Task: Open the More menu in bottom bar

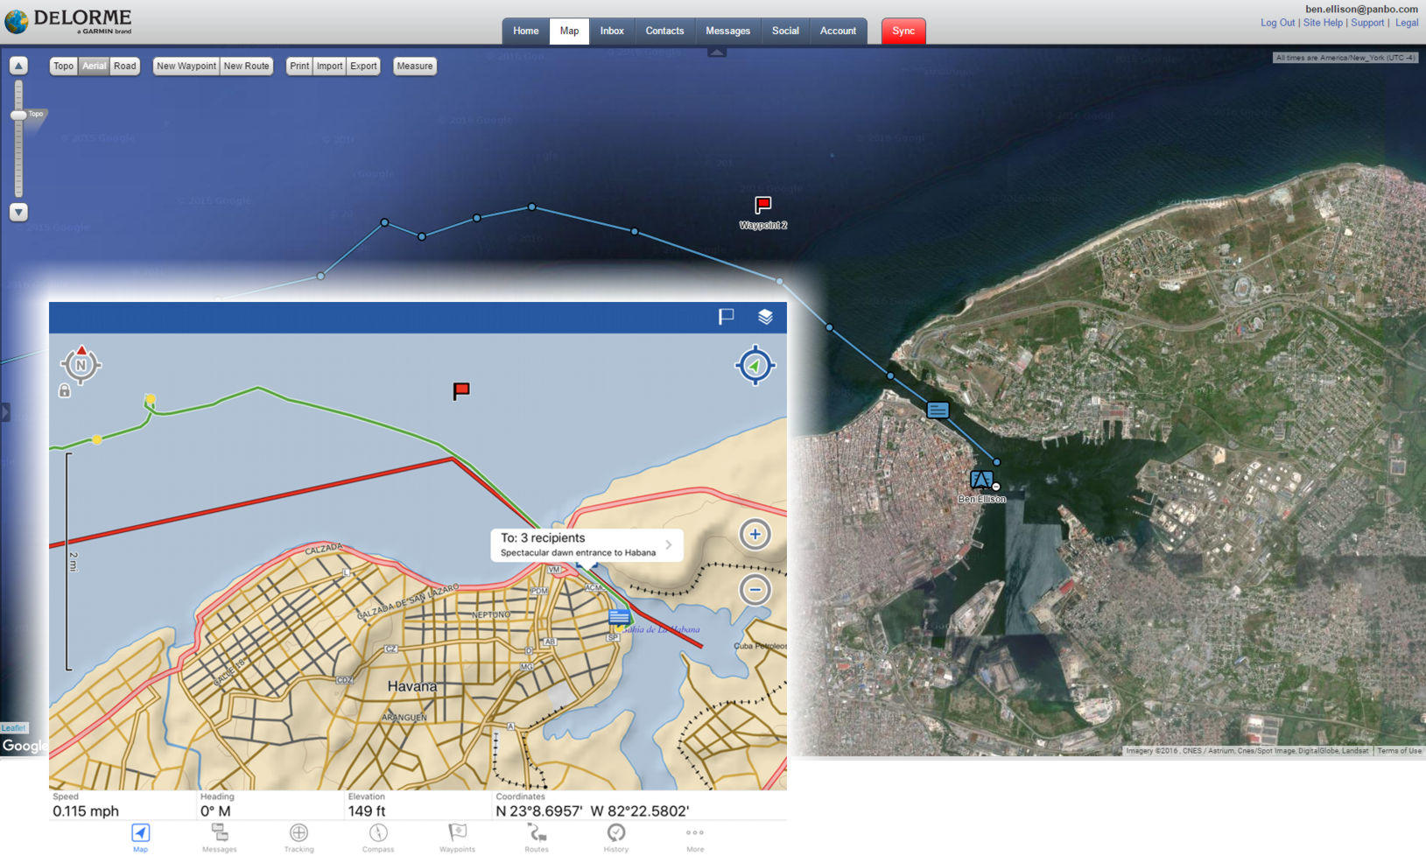Action: point(695,838)
